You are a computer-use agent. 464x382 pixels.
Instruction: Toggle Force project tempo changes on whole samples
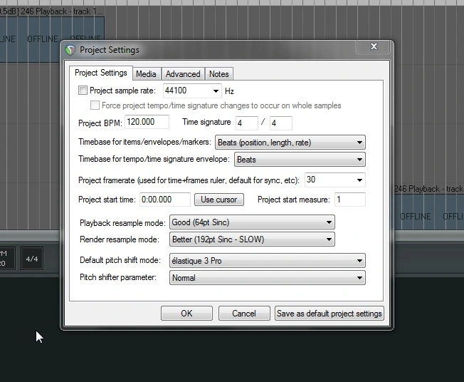tap(95, 105)
